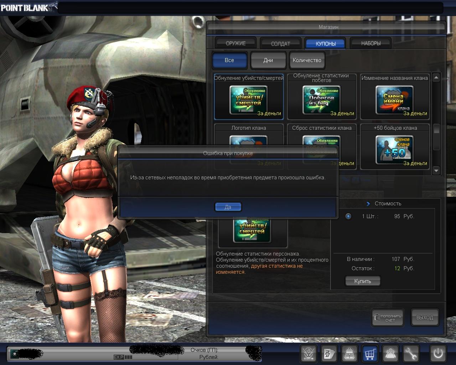Click the player rank star icon

[x=14, y=353]
